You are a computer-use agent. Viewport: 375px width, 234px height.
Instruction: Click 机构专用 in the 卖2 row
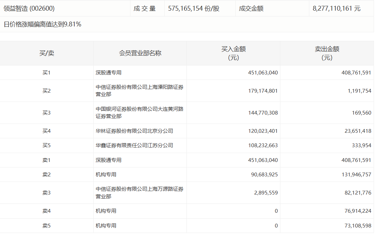point(106,175)
